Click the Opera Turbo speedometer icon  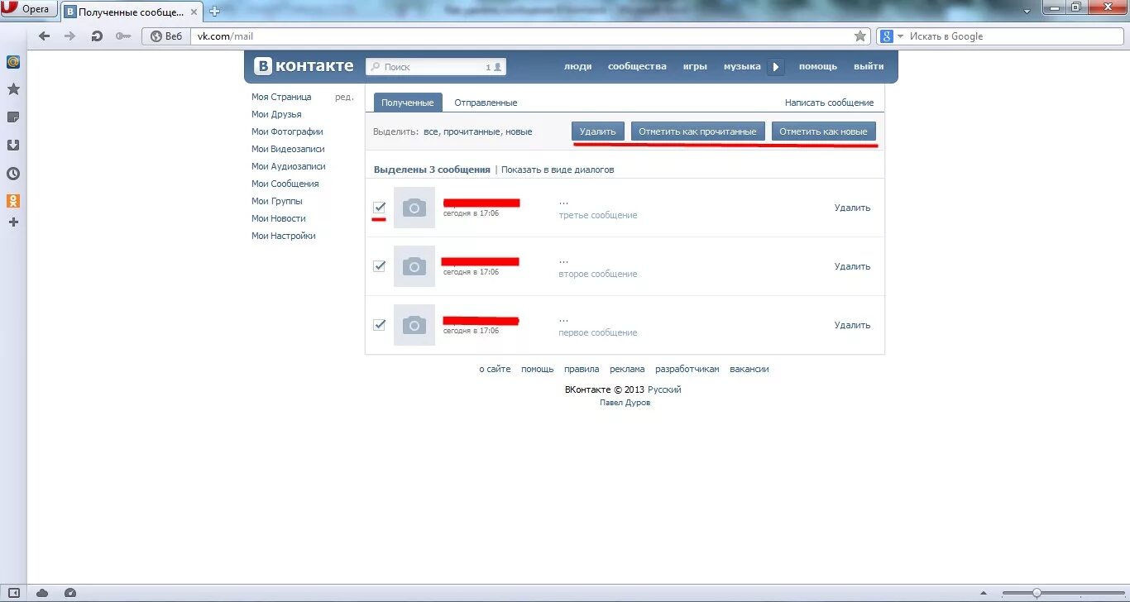[70, 593]
